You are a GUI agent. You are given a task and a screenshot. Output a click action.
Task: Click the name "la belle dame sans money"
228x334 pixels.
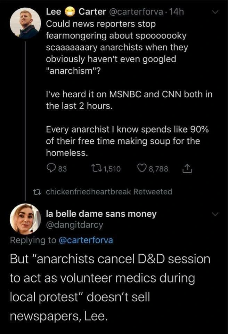(x=101, y=214)
